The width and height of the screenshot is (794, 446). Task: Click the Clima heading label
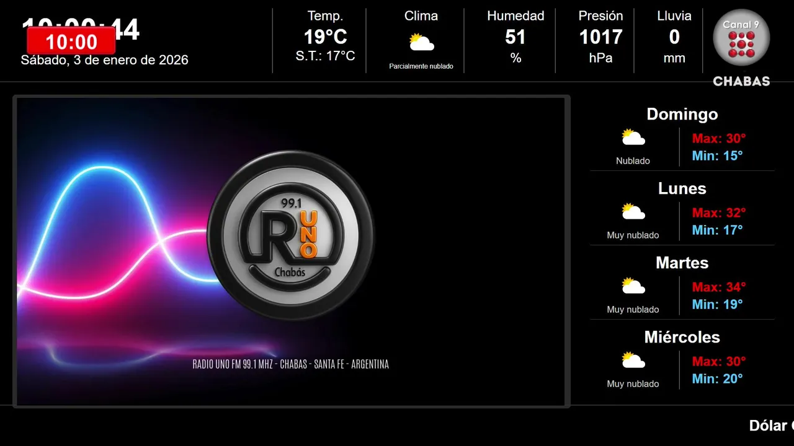tap(421, 16)
